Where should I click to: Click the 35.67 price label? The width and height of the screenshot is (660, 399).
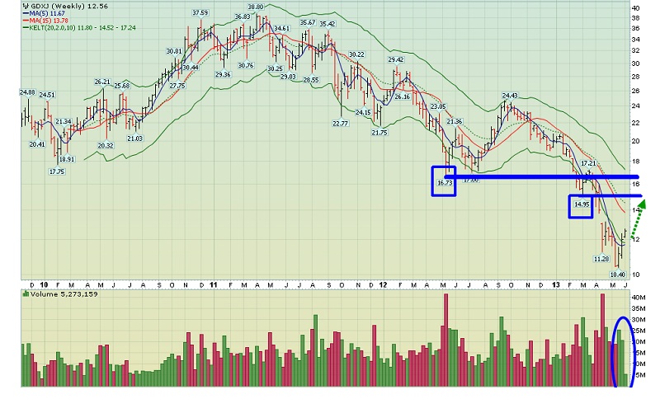[307, 22]
